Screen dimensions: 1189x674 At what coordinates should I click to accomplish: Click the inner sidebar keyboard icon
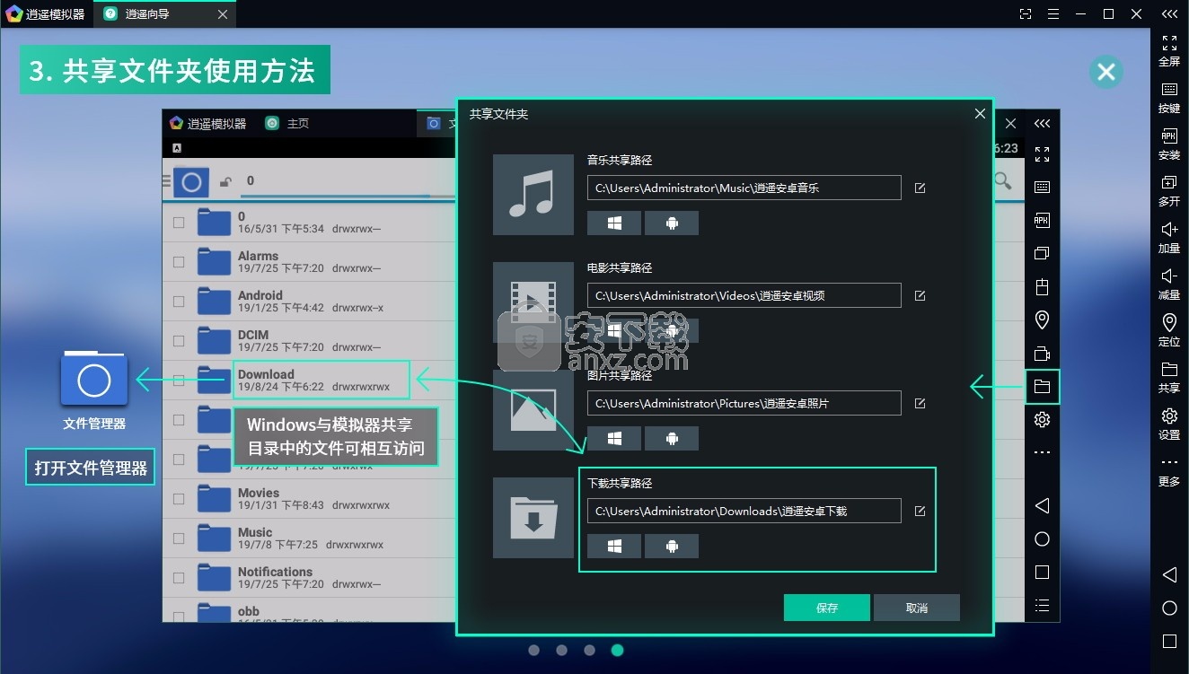(x=1042, y=188)
